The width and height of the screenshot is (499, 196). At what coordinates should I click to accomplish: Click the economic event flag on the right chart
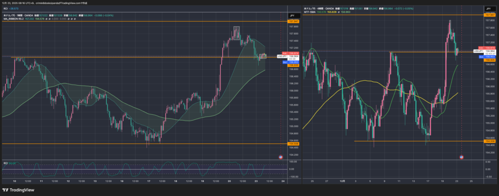461,157
